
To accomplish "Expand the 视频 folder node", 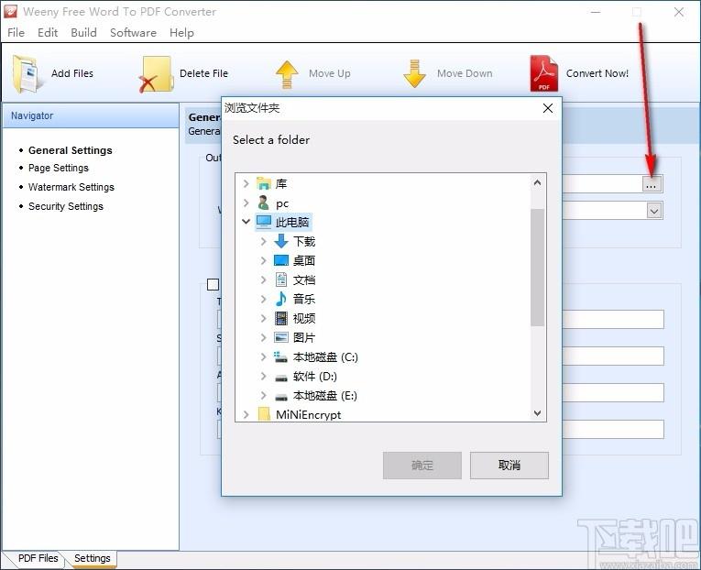I will (x=264, y=318).
